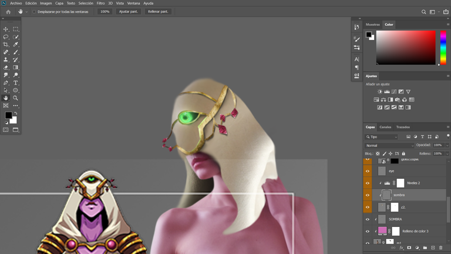The width and height of the screenshot is (451, 254).
Task: Open the Relleno slider arrow
Action: 447,154
